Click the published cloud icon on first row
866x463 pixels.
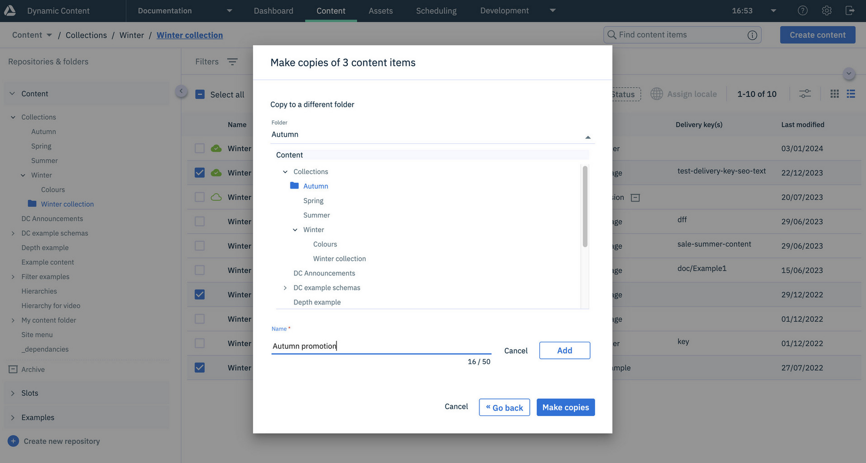coord(216,148)
